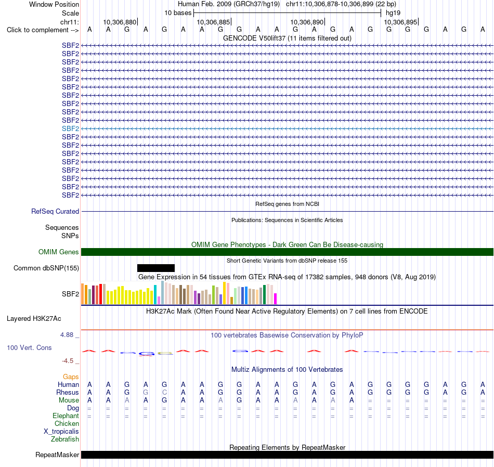Open the SBF2 GTEx expression bar chart
The height and width of the screenshot is (467, 494).
pos(179,293)
